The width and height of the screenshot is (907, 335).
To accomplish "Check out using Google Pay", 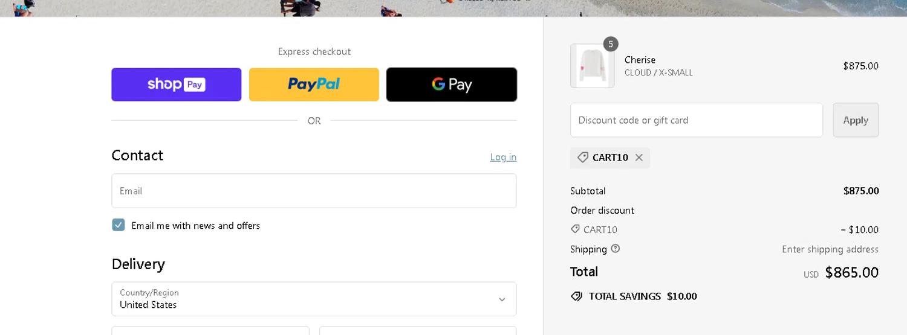I will [452, 85].
